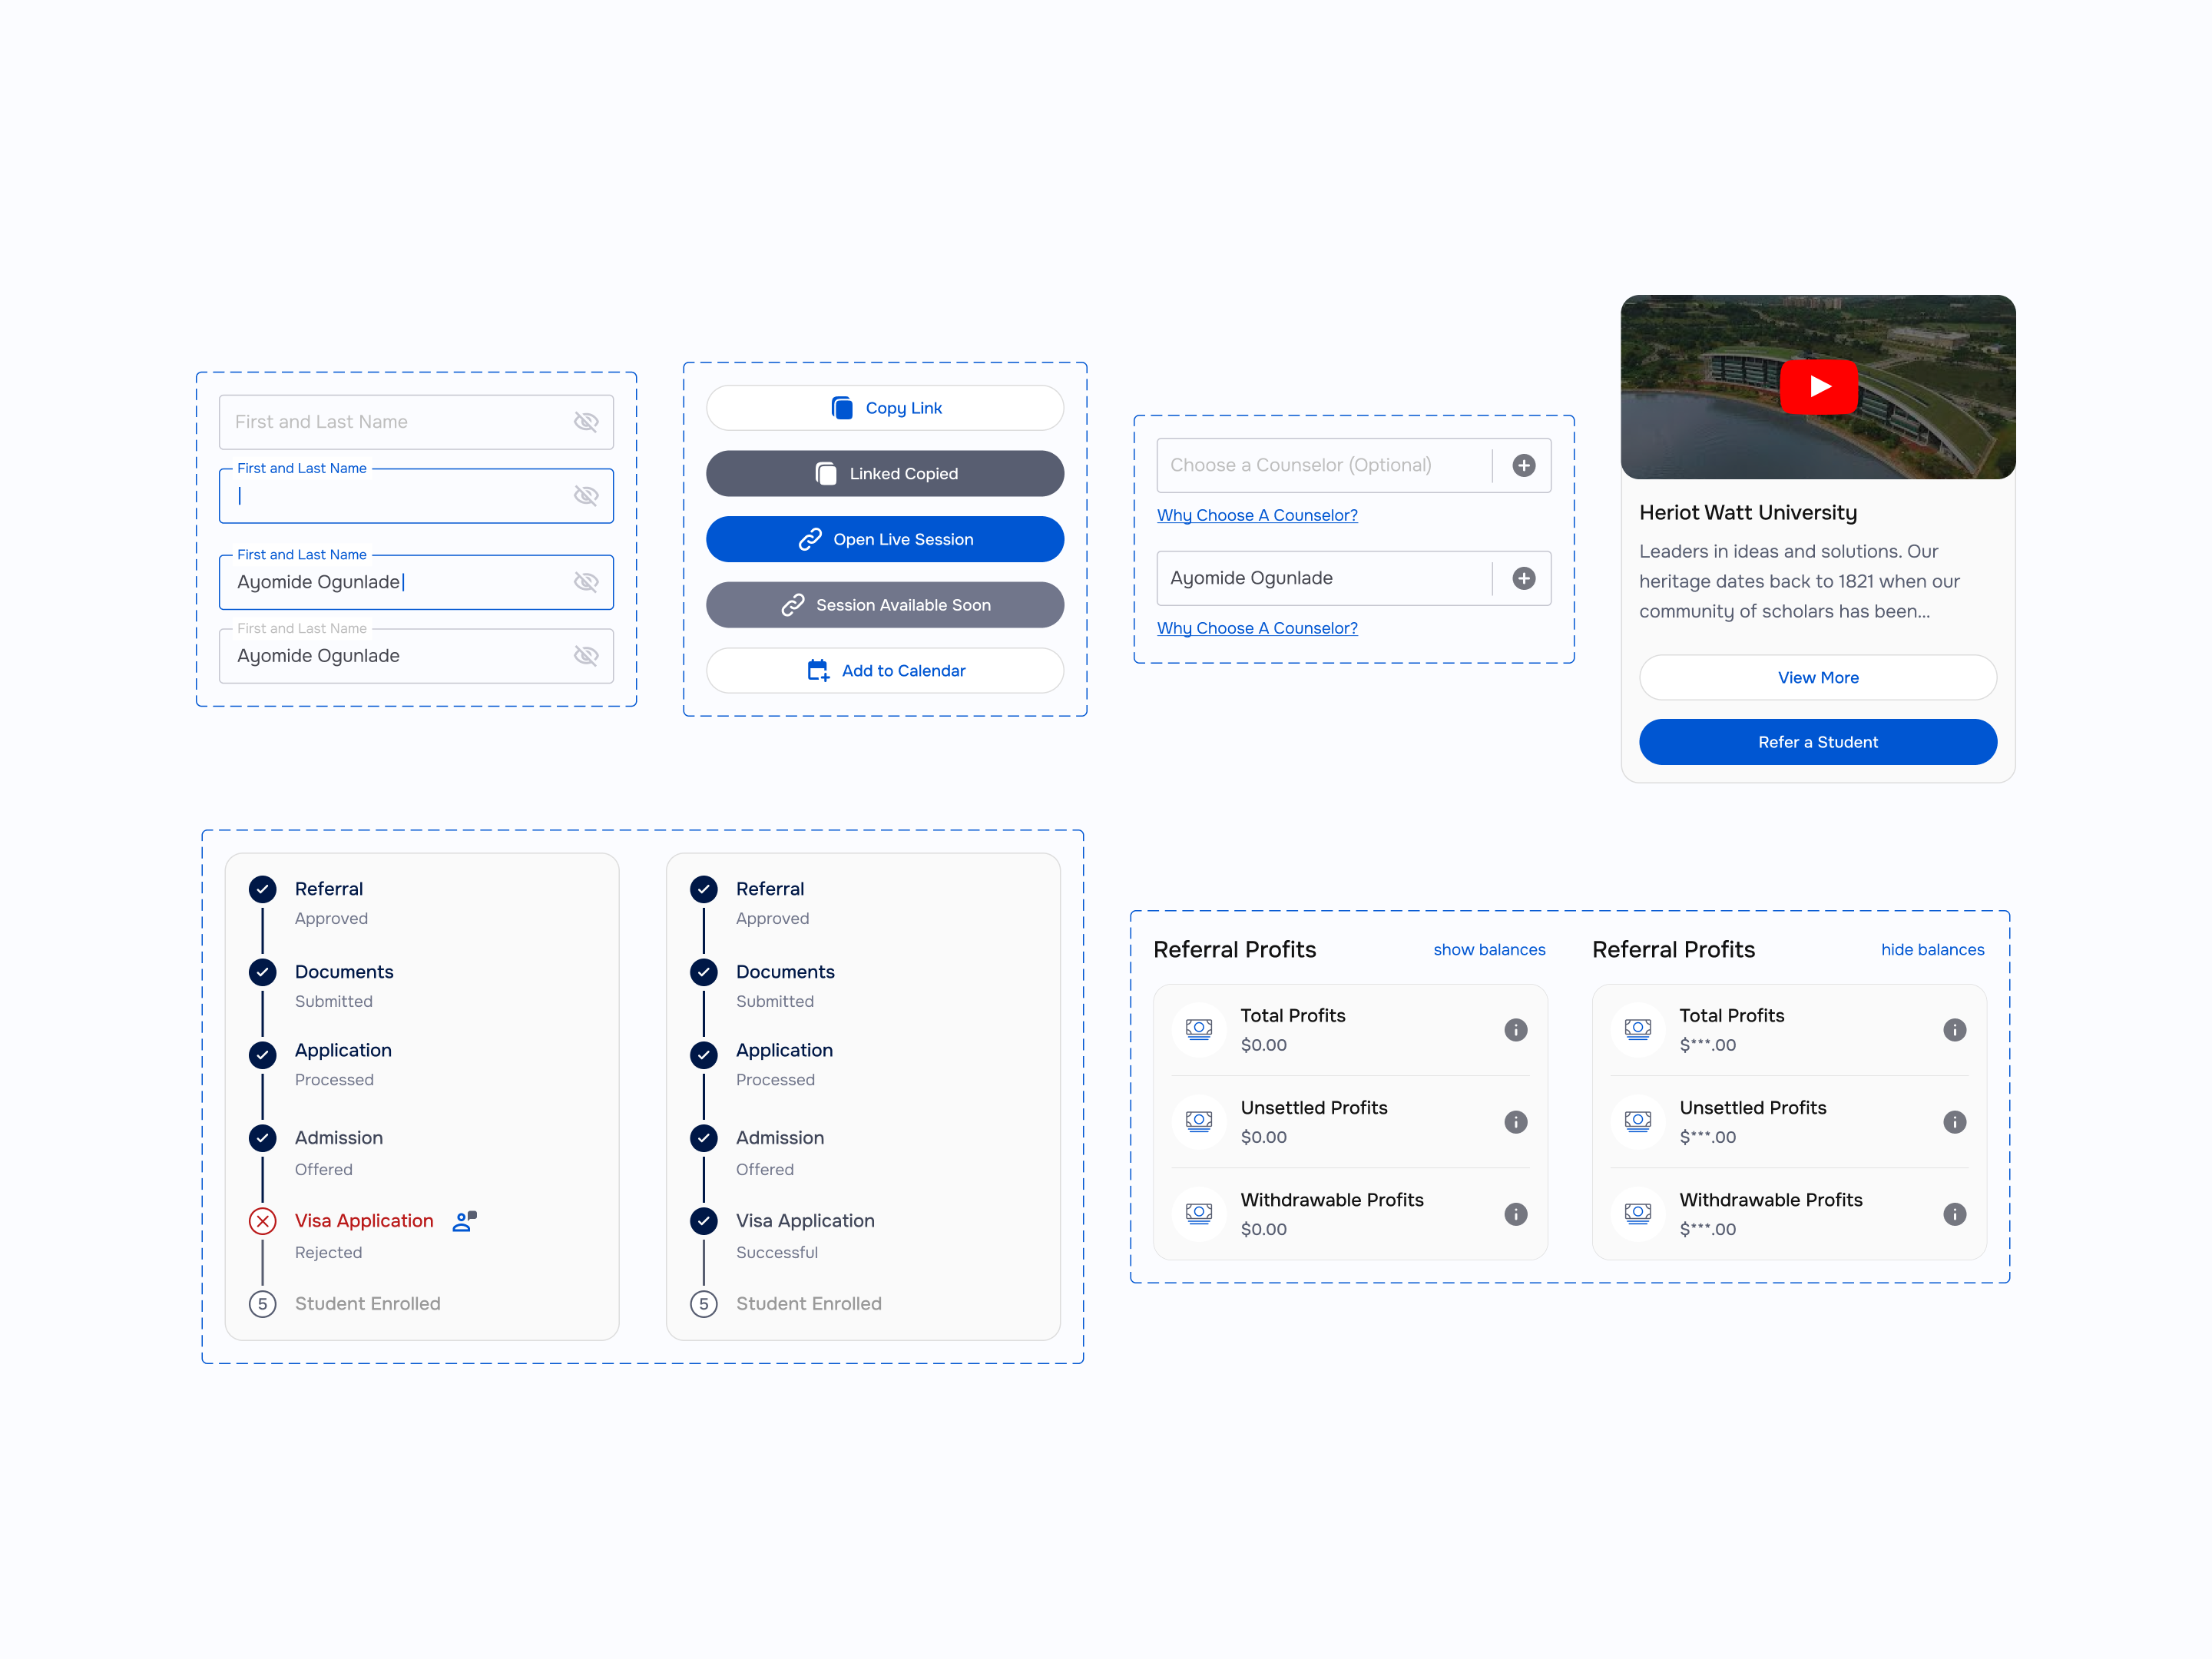Image resolution: width=2212 pixels, height=1659 pixels.
Task: Click the Add to Calendar button
Action: 884,671
